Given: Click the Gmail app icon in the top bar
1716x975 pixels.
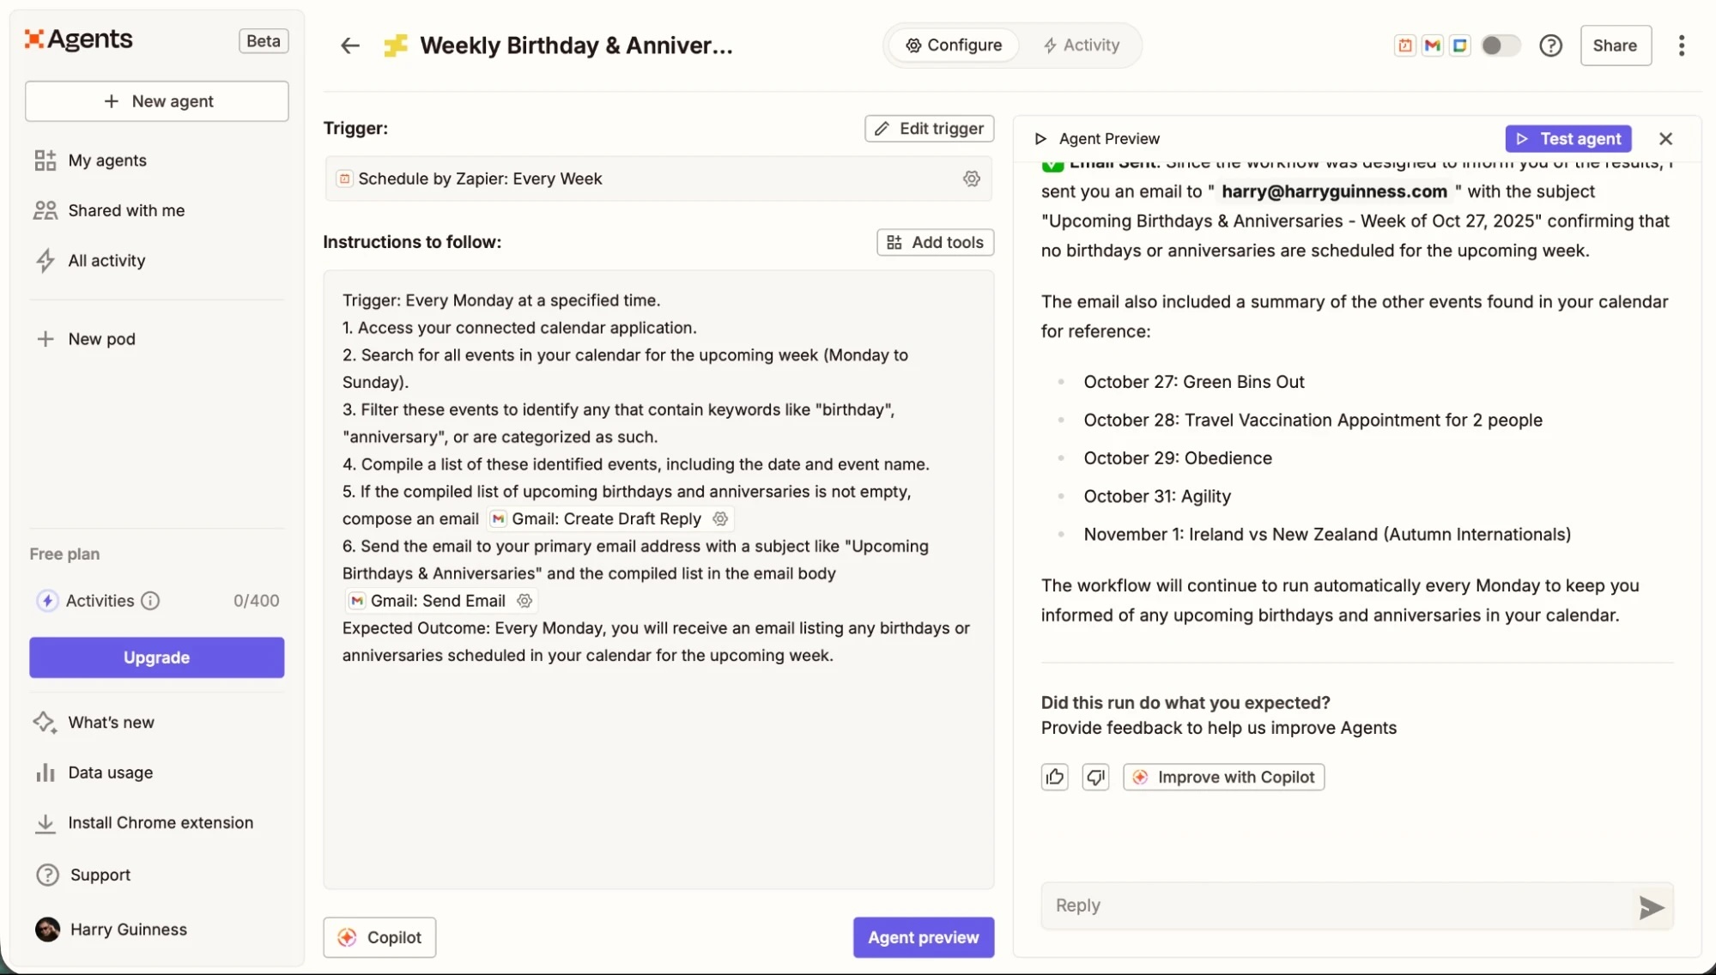Looking at the screenshot, I should pyautogui.click(x=1432, y=45).
